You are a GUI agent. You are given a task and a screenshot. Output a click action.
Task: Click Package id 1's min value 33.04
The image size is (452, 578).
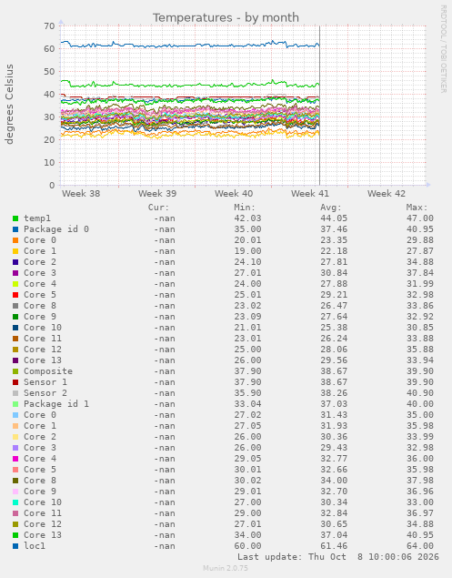247,404
